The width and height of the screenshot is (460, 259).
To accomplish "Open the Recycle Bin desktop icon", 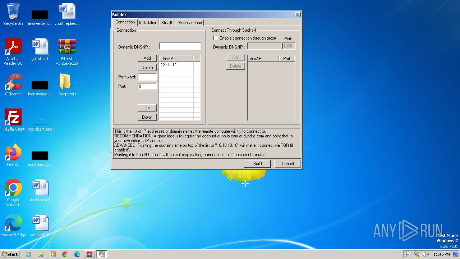I will (x=13, y=14).
